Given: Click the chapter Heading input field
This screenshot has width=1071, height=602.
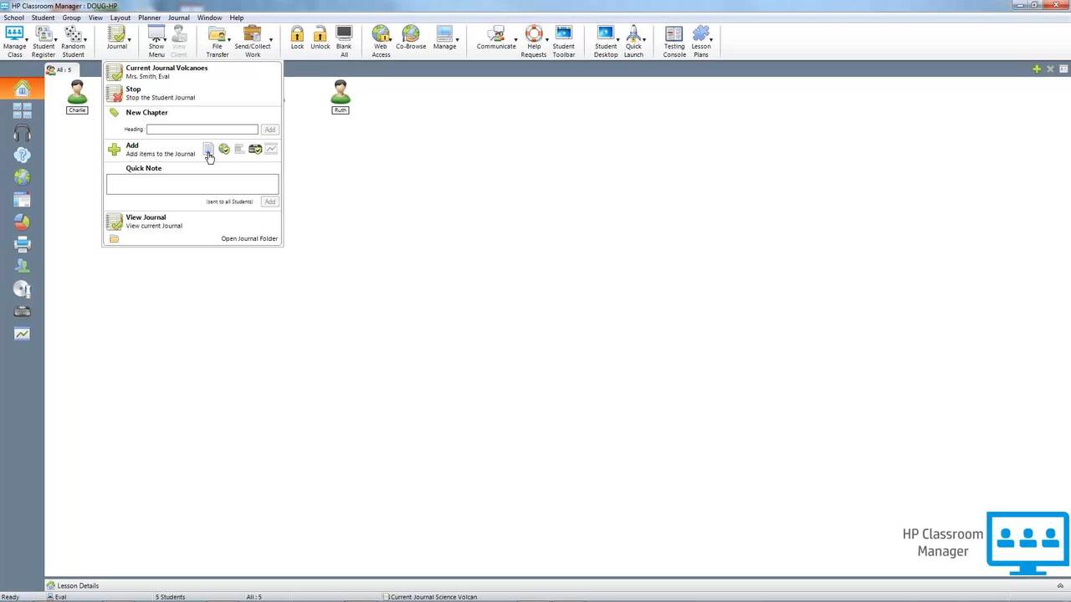Looking at the screenshot, I should pyautogui.click(x=202, y=130).
